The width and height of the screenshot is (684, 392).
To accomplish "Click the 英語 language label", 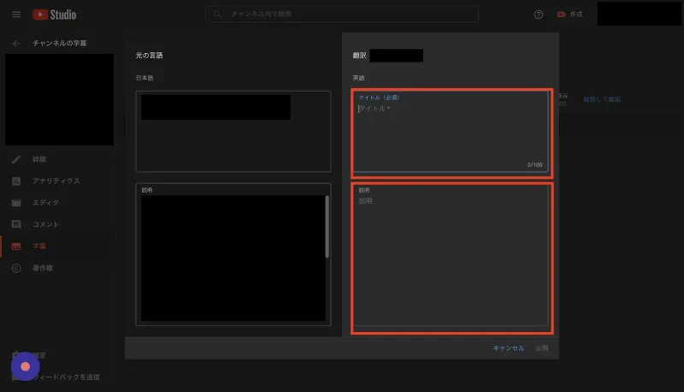I will pyautogui.click(x=358, y=78).
